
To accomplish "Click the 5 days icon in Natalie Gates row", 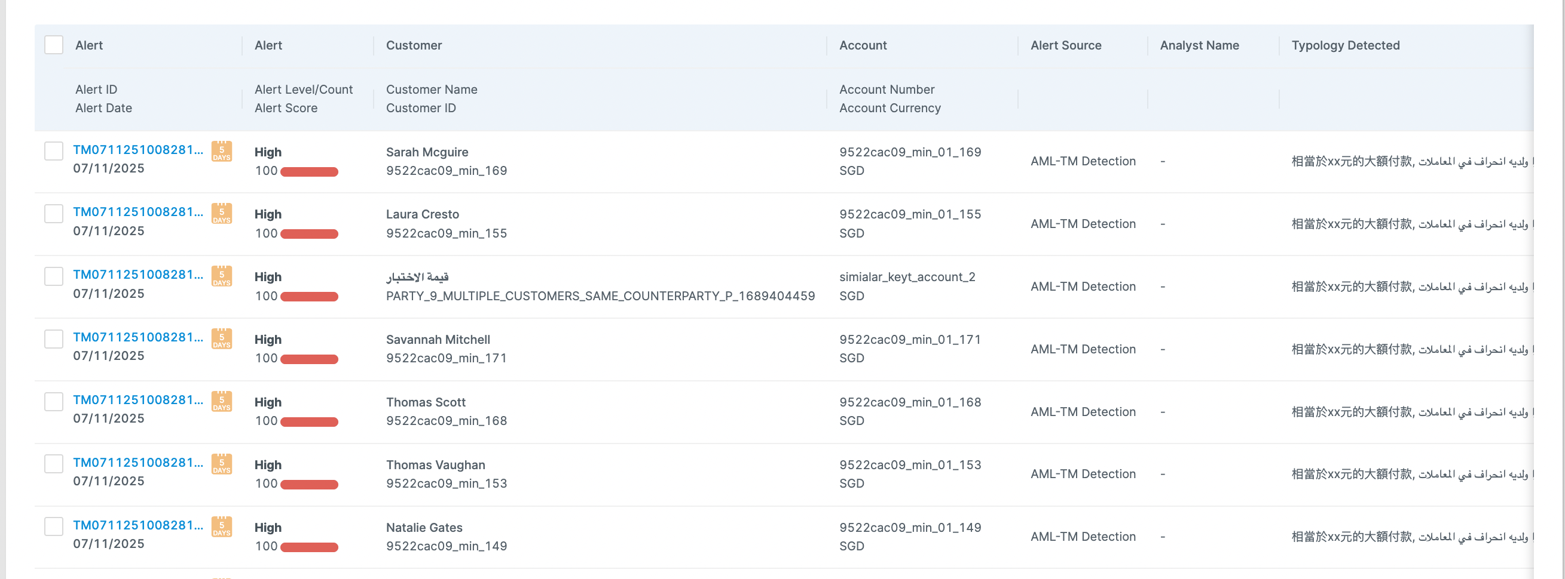I will click(x=222, y=527).
